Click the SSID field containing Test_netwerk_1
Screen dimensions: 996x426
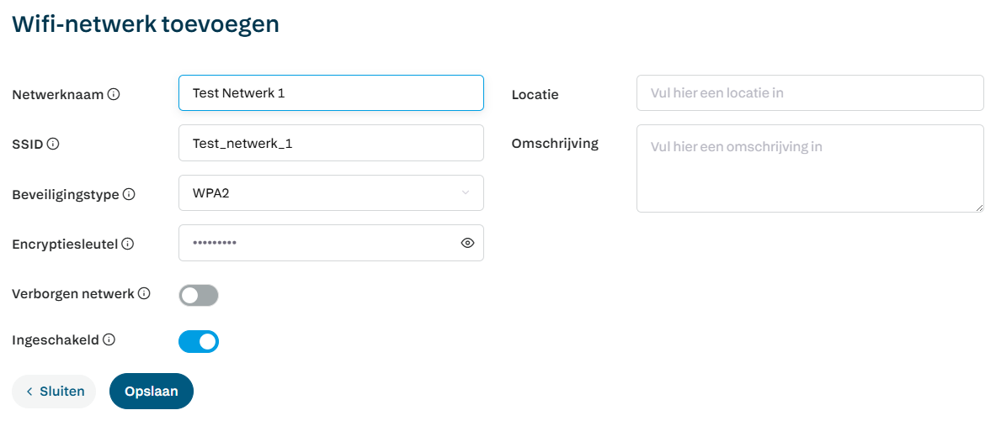pos(331,143)
